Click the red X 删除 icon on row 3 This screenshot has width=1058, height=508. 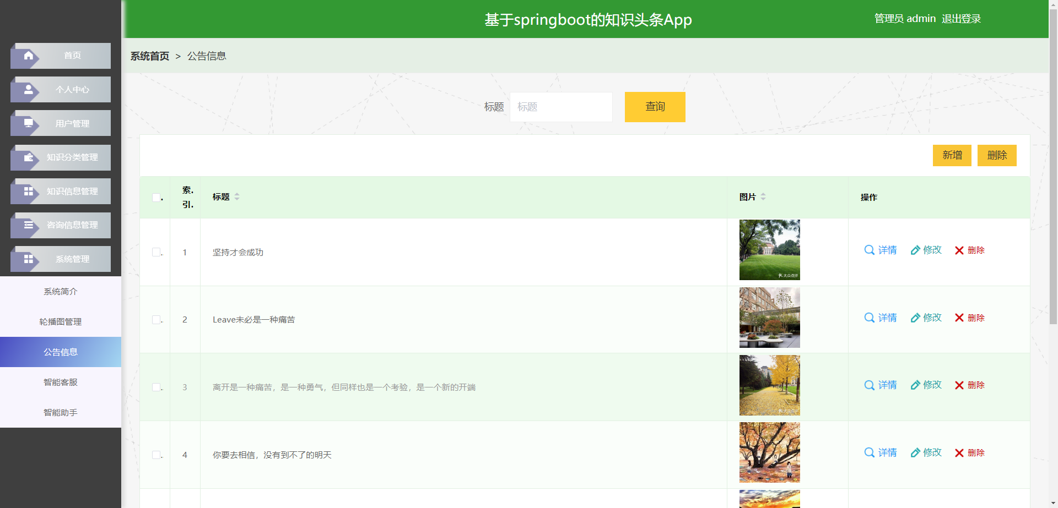click(959, 385)
